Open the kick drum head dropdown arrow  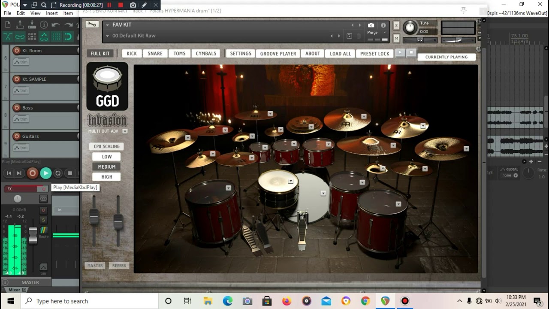[x=323, y=193]
